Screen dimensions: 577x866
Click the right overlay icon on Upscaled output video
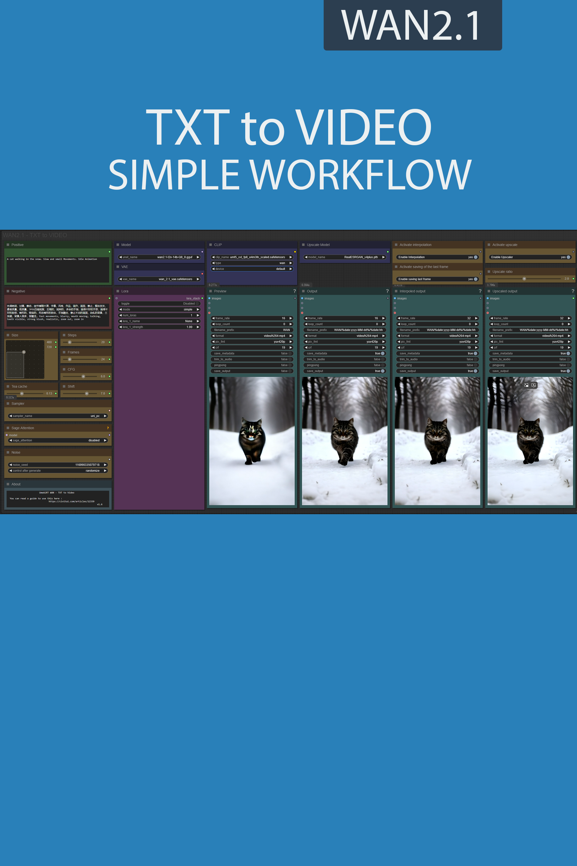[x=534, y=385]
